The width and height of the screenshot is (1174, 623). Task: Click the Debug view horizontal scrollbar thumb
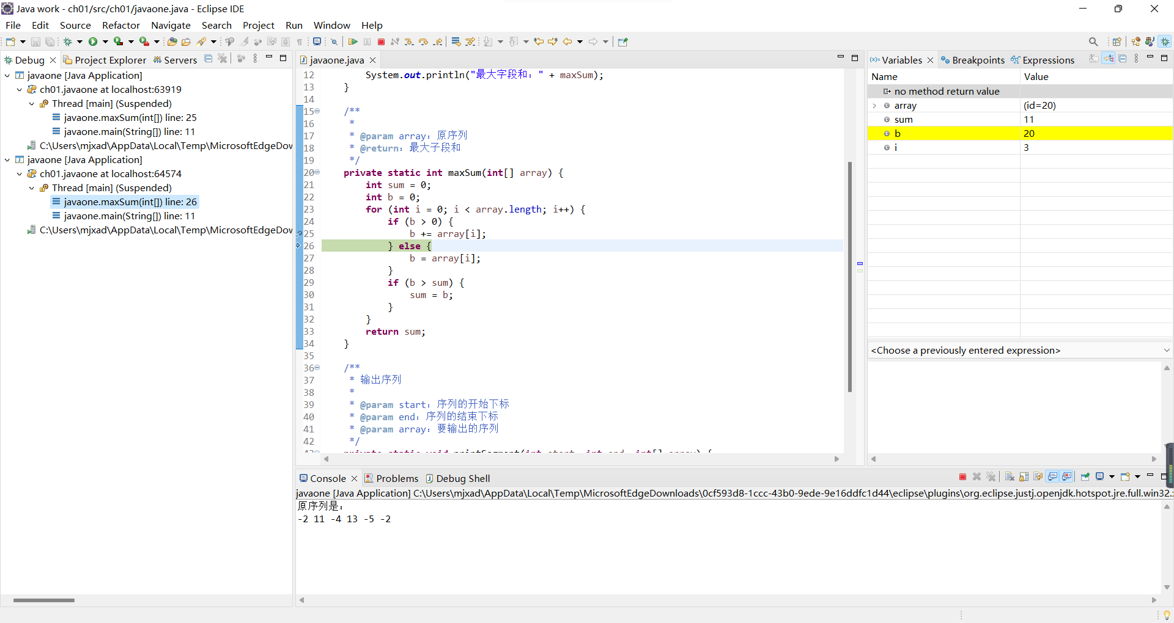[x=43, y=600]
